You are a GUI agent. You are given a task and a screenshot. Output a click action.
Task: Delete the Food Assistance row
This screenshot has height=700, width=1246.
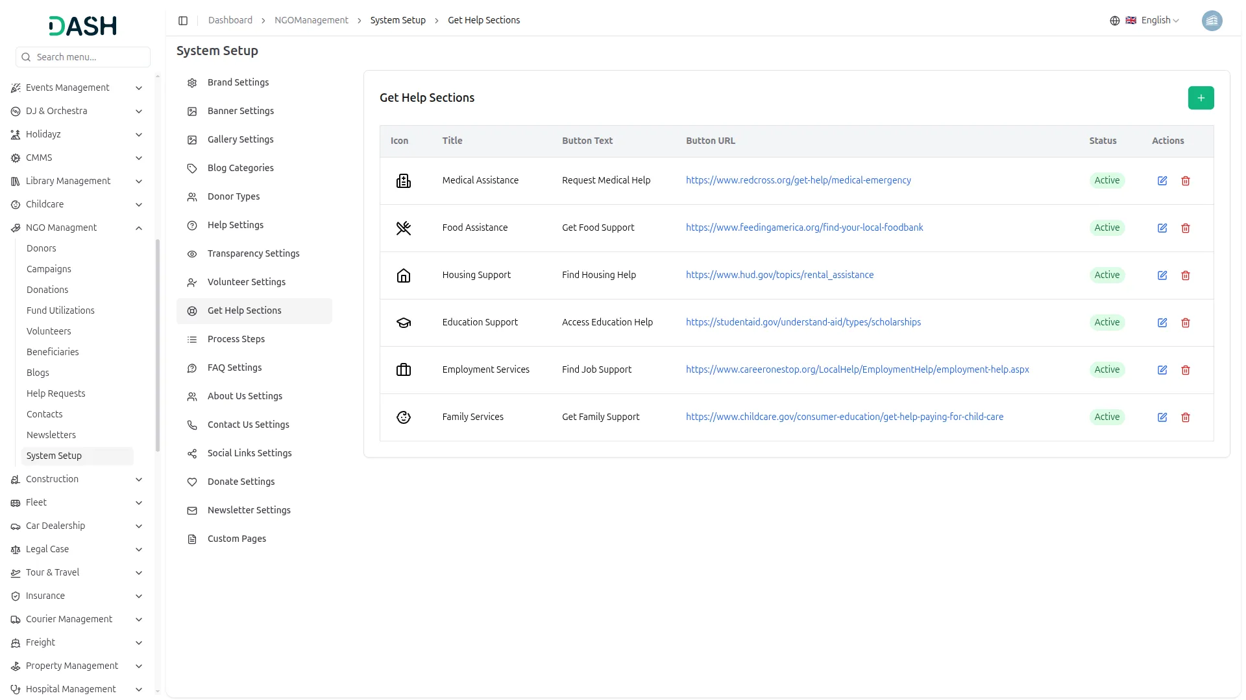pos(1186,228)
